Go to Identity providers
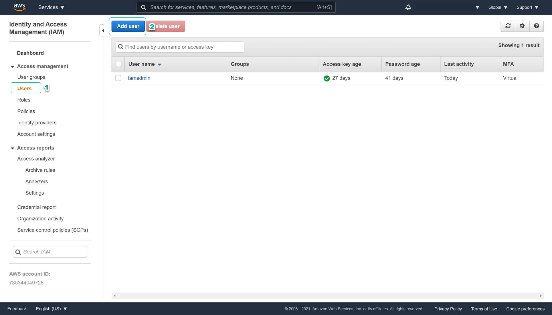552x315 pixels. 37,123
